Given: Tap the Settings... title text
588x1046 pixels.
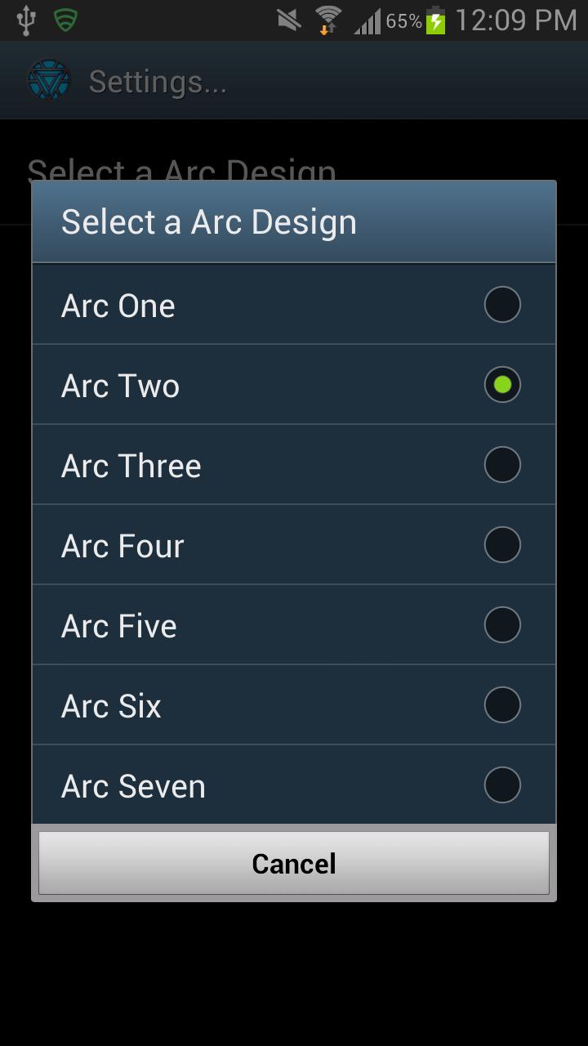Looking at the screenshot, I should [x=158, y=82].
